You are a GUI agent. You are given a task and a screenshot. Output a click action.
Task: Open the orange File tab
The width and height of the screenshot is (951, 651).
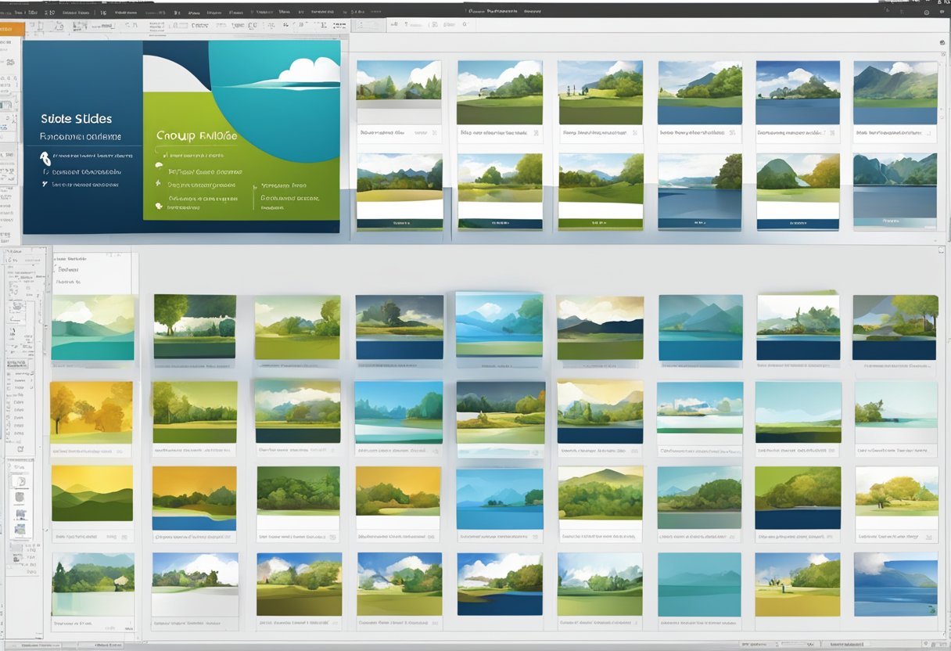(11, 27)
